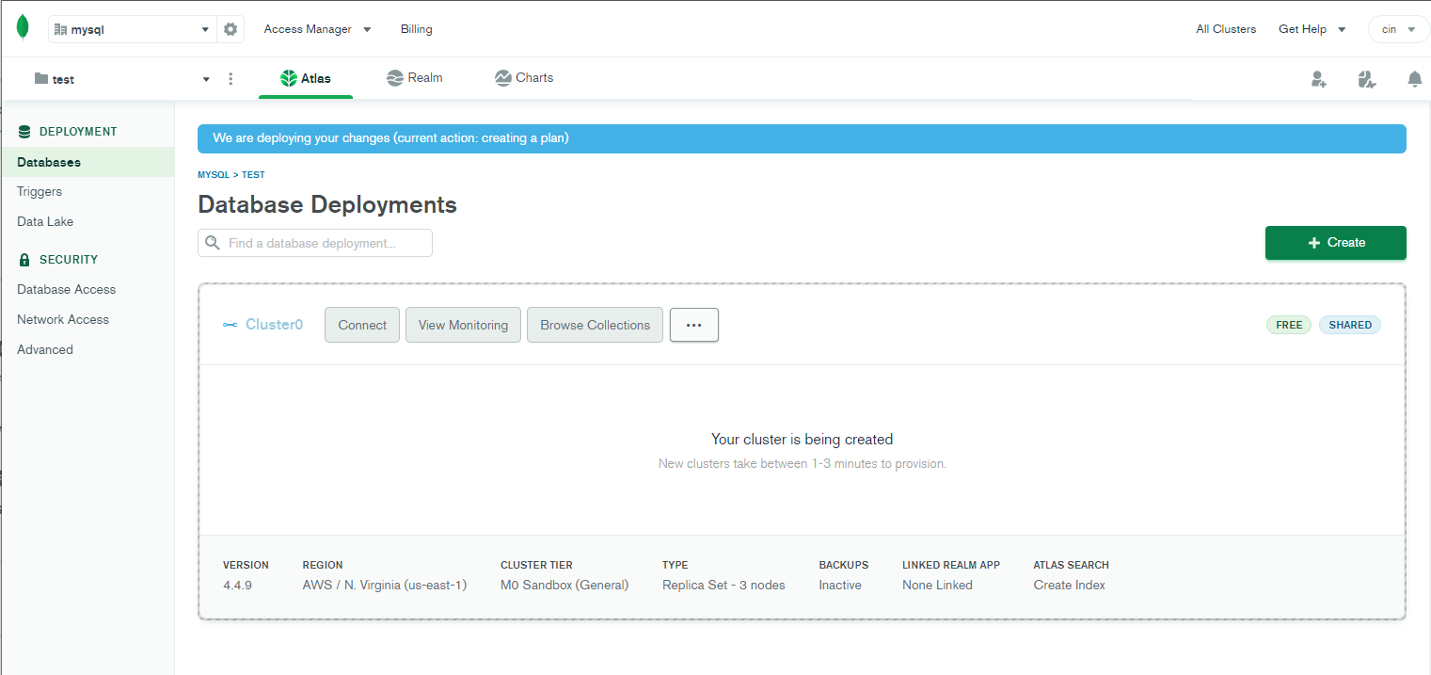
Task: Open Database Access settings
Action: pos(67,289)
